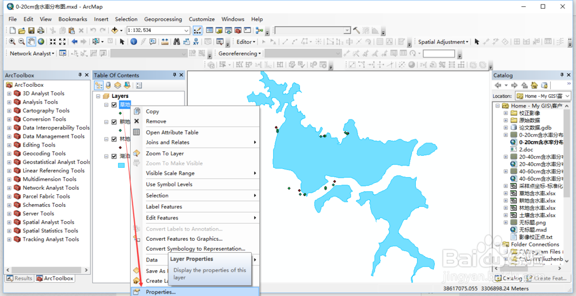Select the Zoom In magnifier tool
This screenshot has height=296, width=576.
12,42
